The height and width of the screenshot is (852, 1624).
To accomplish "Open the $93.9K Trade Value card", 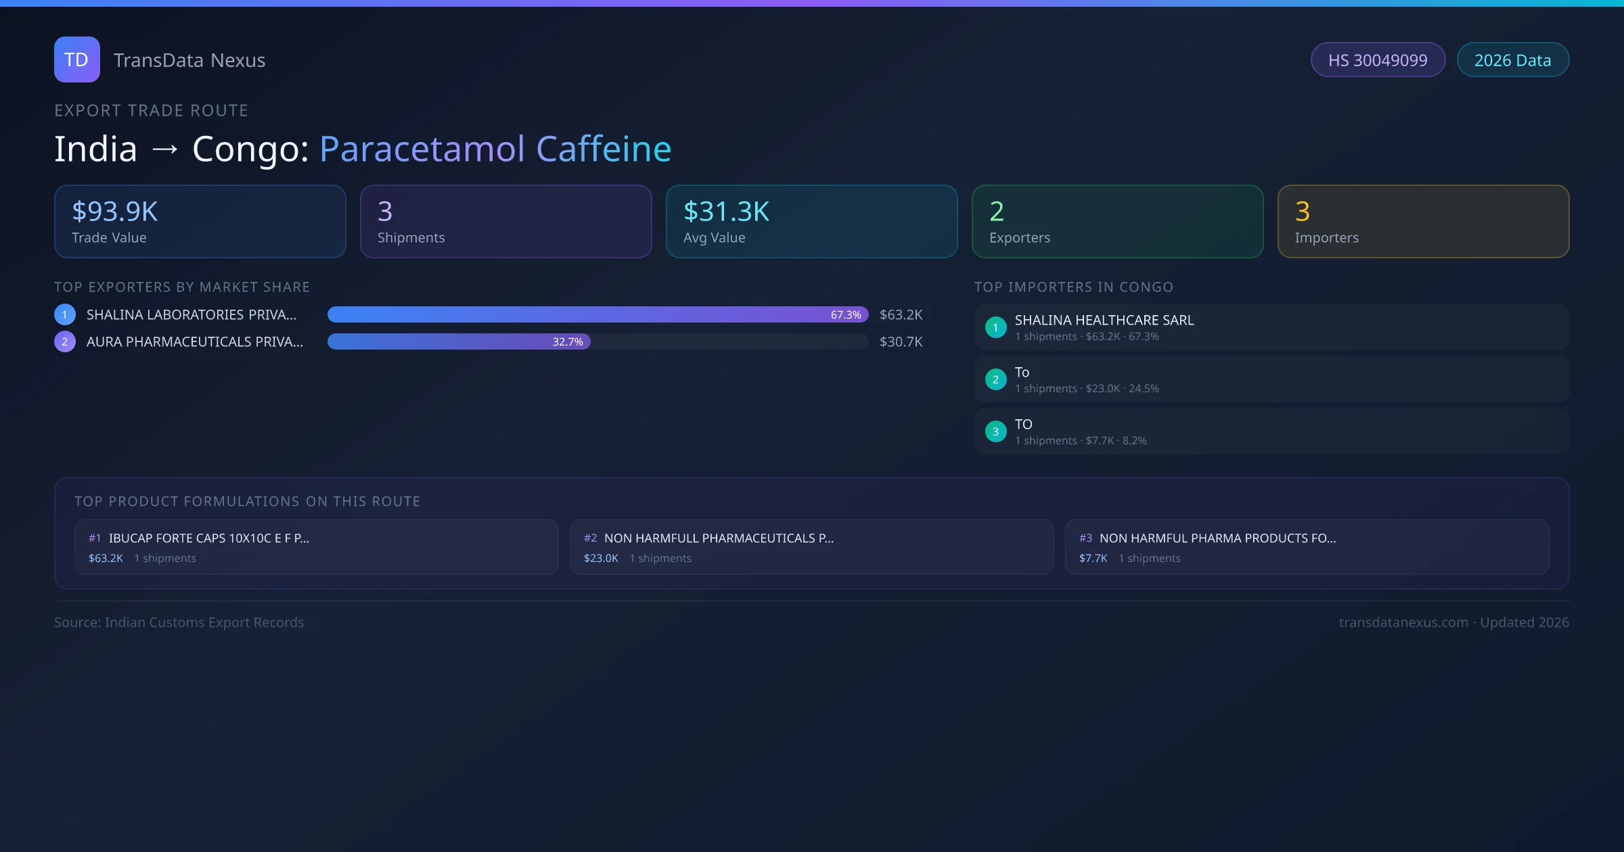I will (200, 222).
